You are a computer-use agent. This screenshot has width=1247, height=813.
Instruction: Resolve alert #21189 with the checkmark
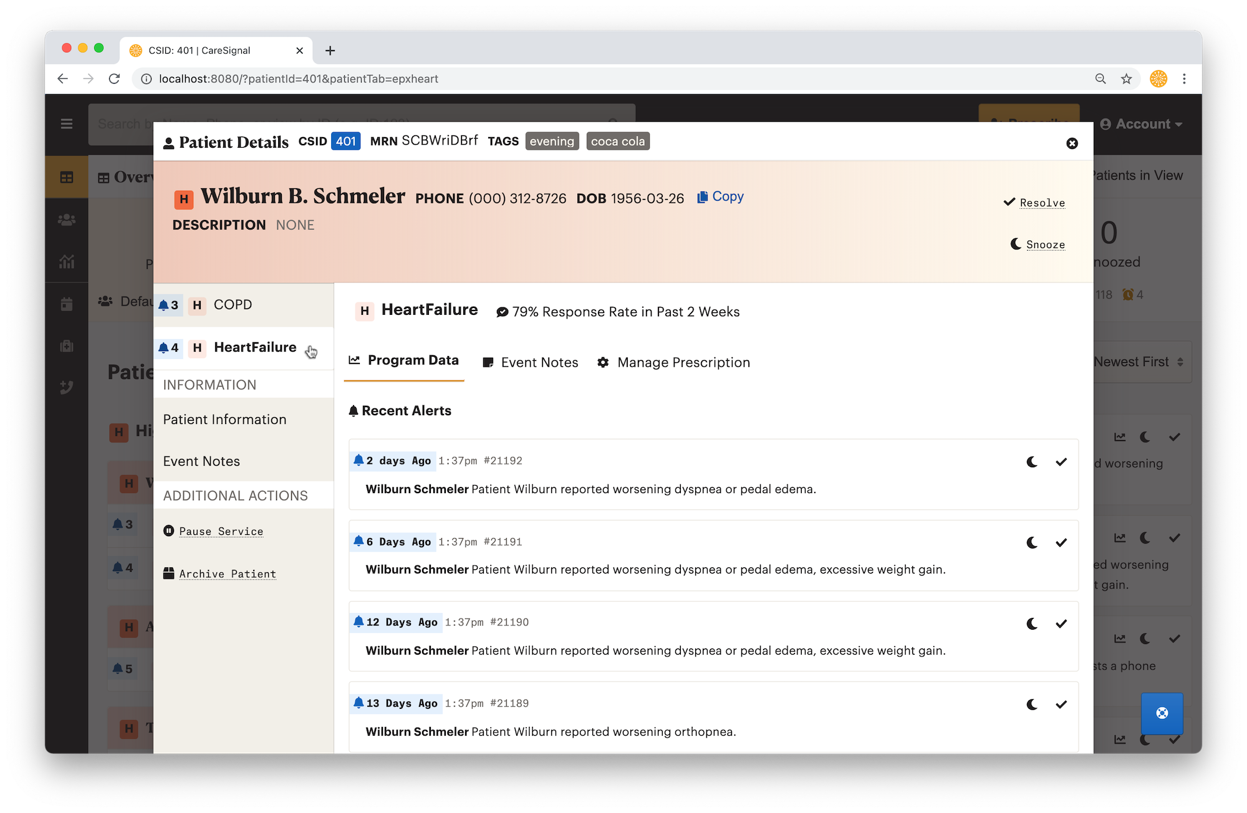tap(1061, 705)
